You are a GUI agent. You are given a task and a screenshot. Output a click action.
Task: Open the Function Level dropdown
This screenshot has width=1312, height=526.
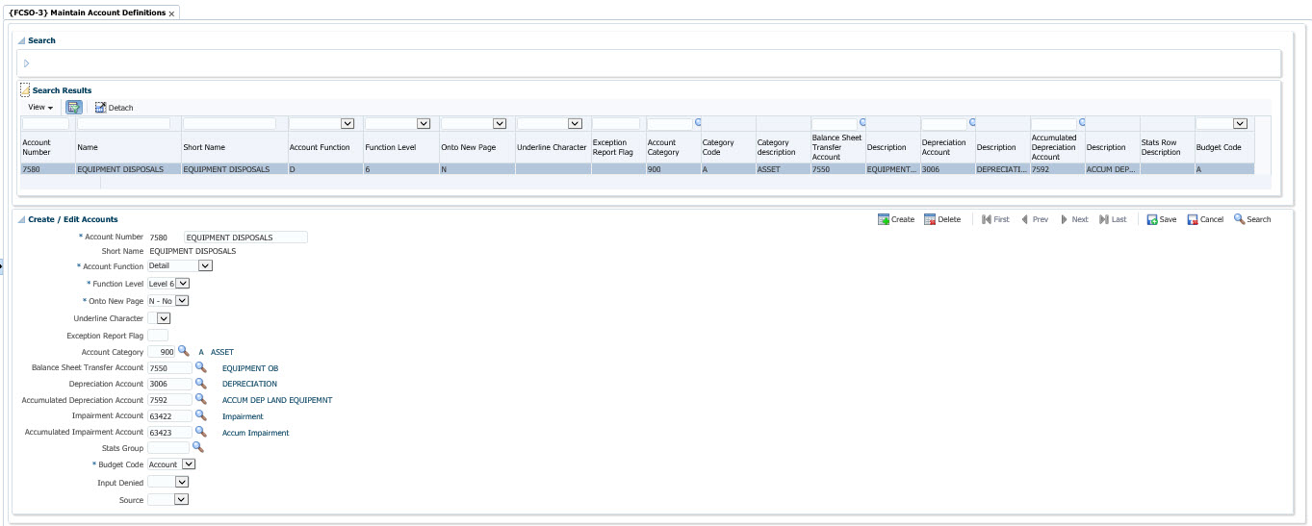coord(183,284)
